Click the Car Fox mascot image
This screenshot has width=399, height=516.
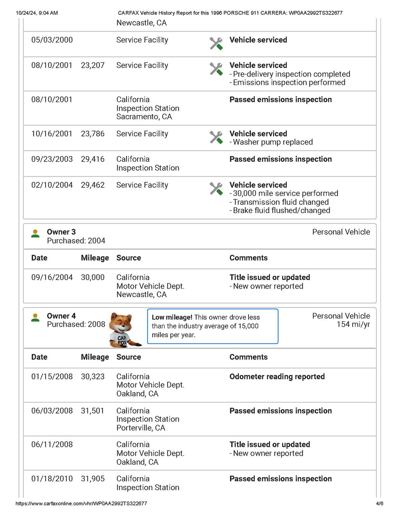pos(124,329)
